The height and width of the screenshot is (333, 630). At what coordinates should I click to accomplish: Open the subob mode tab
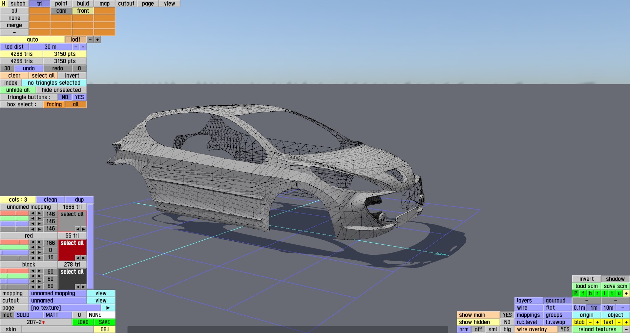pyautogui.click(x=18, y=4)
